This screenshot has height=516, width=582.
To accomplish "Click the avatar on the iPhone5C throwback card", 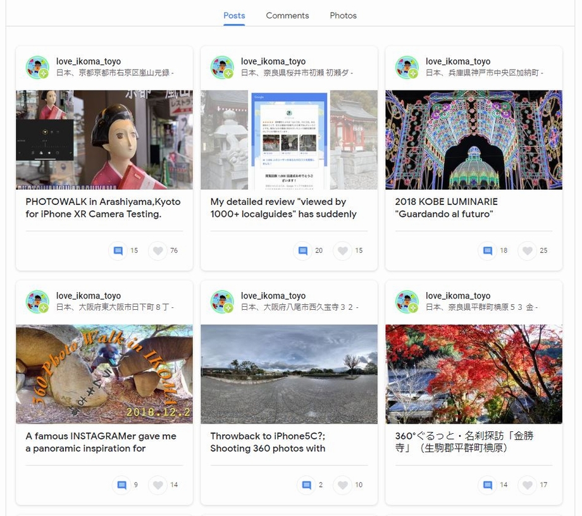I will click(x=222, y=302).
